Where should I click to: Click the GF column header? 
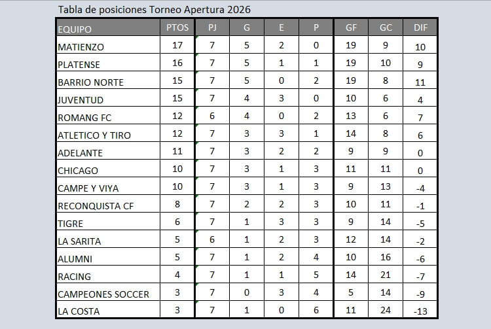click(351, 27)
